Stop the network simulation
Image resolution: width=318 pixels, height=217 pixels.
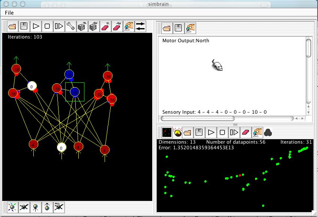point(47,27)
